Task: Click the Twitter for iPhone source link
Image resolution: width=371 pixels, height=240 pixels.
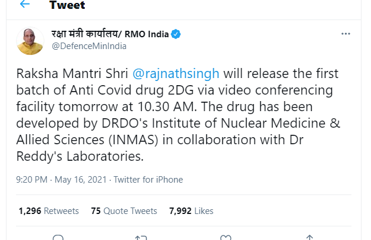Action: tap(148, 180)
